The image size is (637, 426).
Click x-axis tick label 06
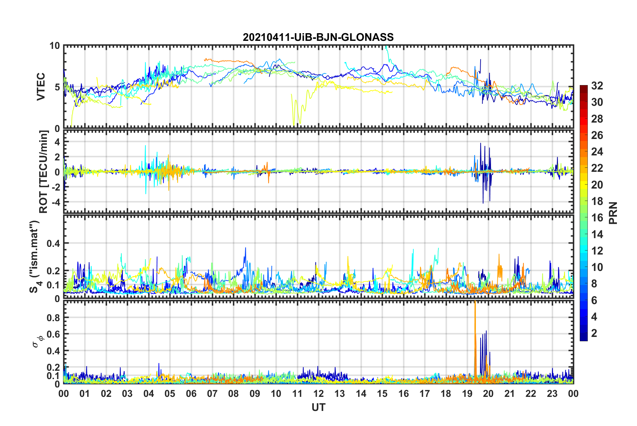(x=191, y=394)
